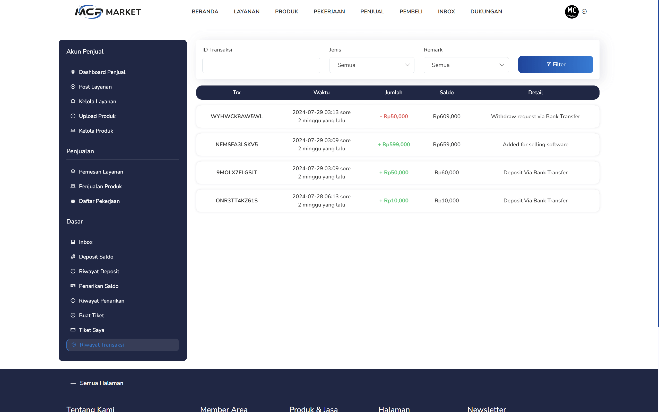Select the Riwayat Transaksi sidebar entry
This screenshot has height=412, width=659.
102,345
